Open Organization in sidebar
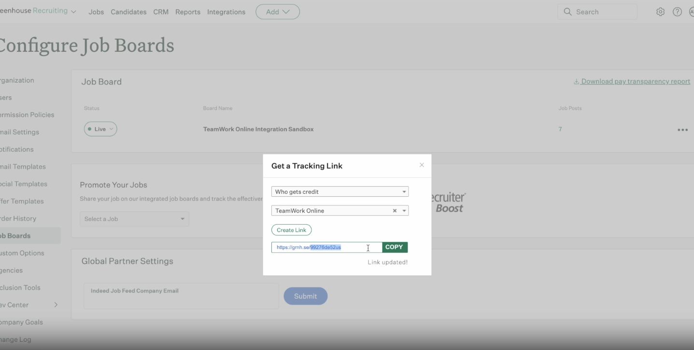 tap(17, 80)
